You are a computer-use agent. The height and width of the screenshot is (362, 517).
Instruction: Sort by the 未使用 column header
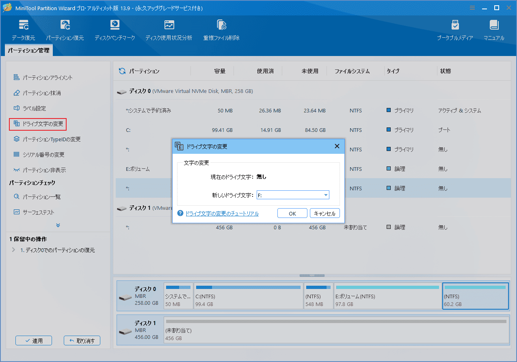tap(310, 71)
